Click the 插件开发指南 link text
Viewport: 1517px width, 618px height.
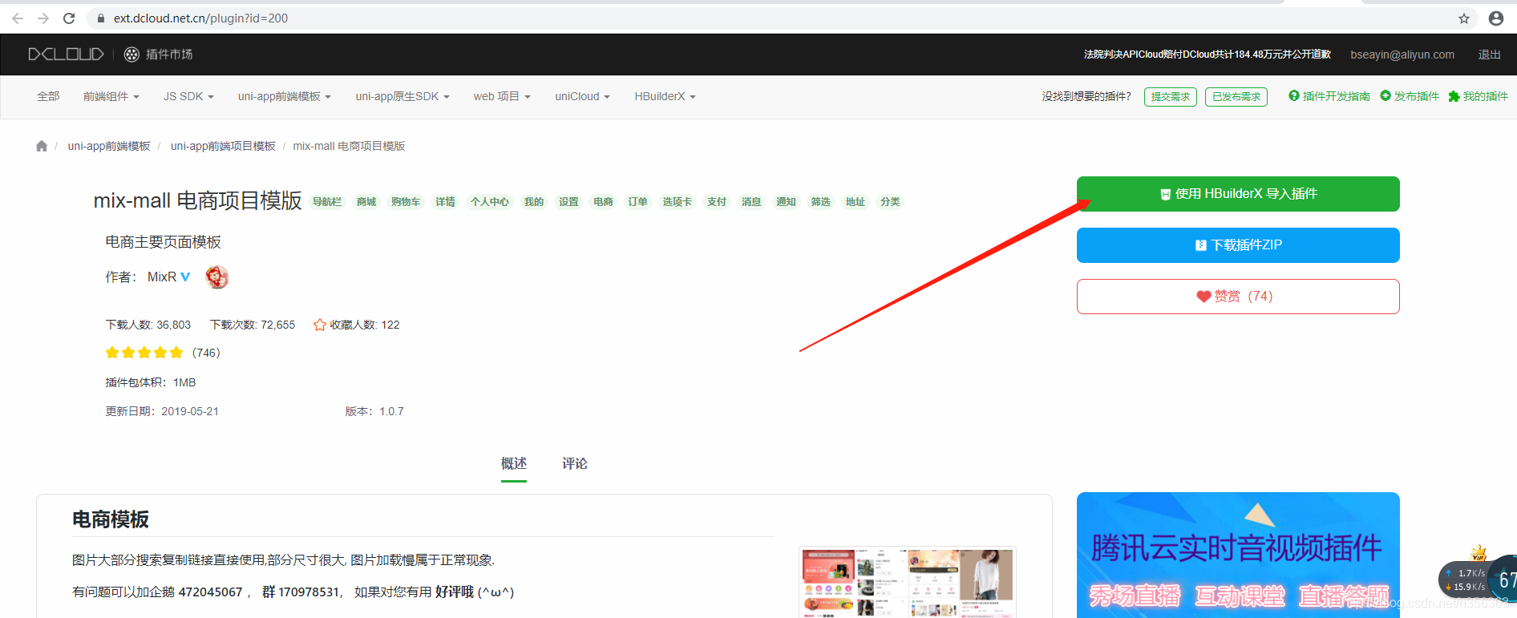point(1336,96)
